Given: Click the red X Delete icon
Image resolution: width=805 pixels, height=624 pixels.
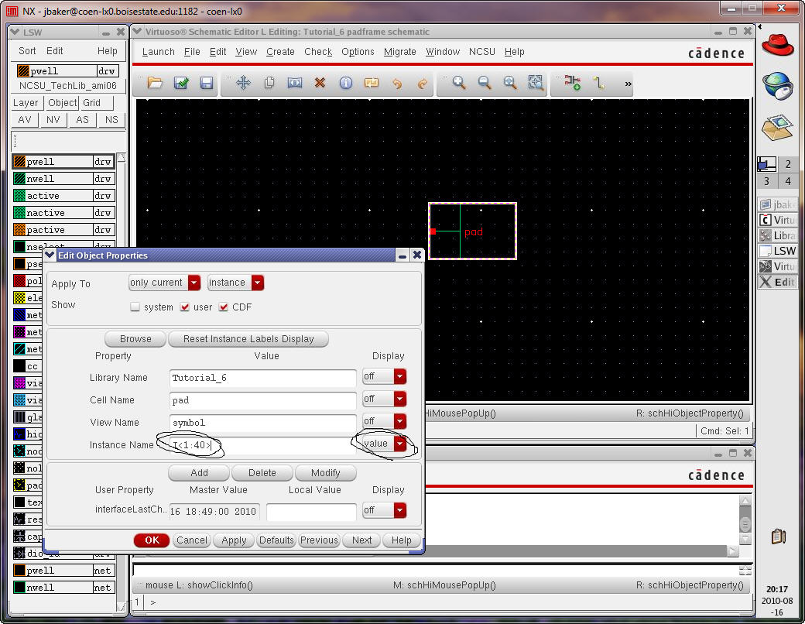Looking at the screenshot, I should [x=320, y=83].
